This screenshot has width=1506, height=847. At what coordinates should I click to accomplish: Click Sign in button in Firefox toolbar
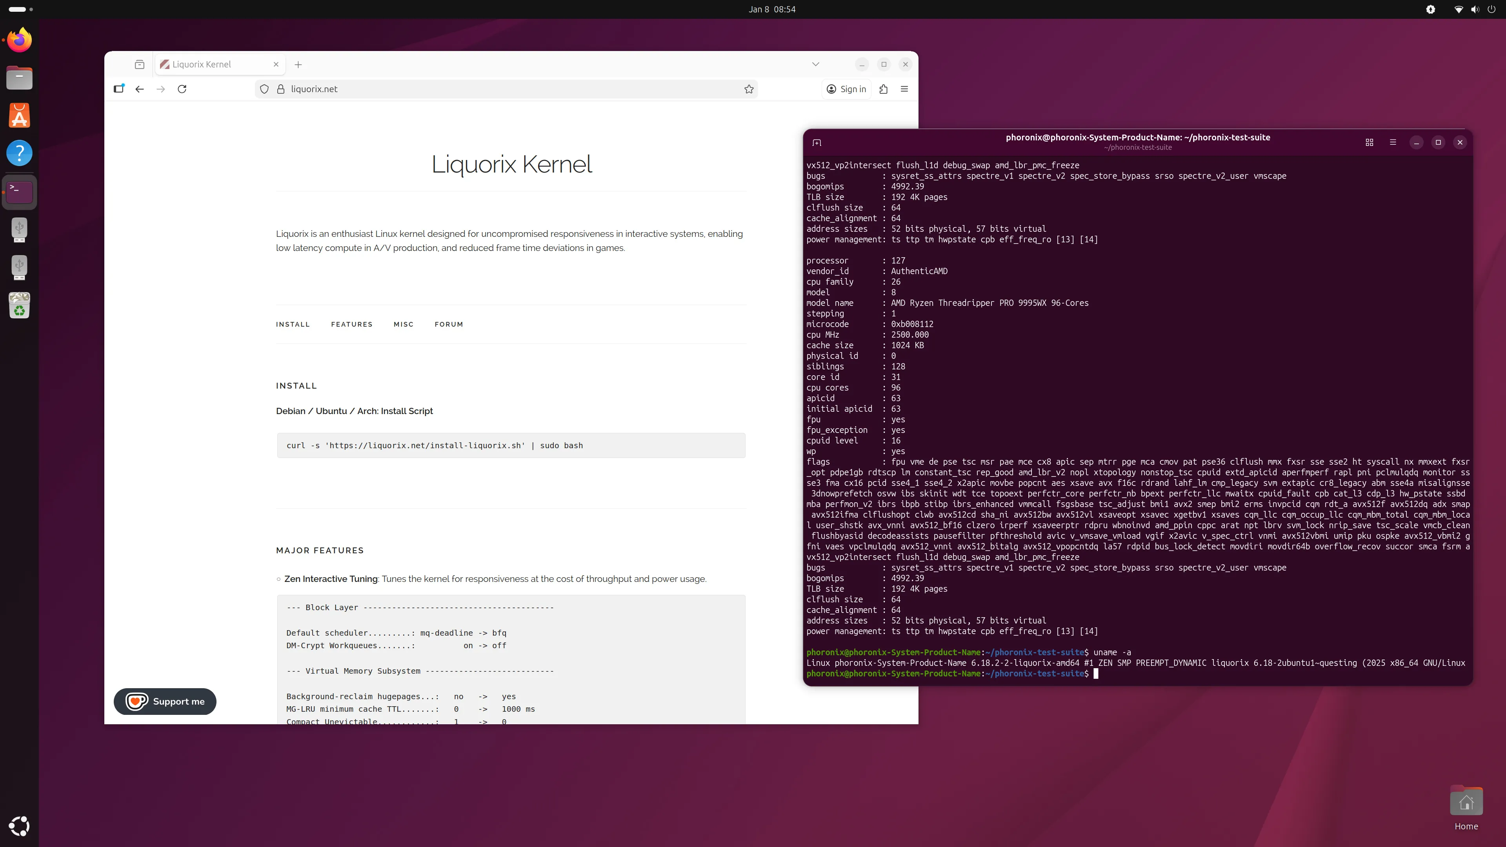846,89
